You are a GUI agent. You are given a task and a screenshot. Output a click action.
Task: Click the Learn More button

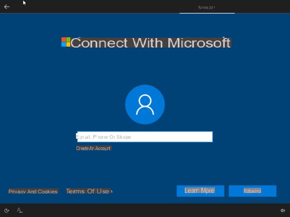(x=200, y=191)
